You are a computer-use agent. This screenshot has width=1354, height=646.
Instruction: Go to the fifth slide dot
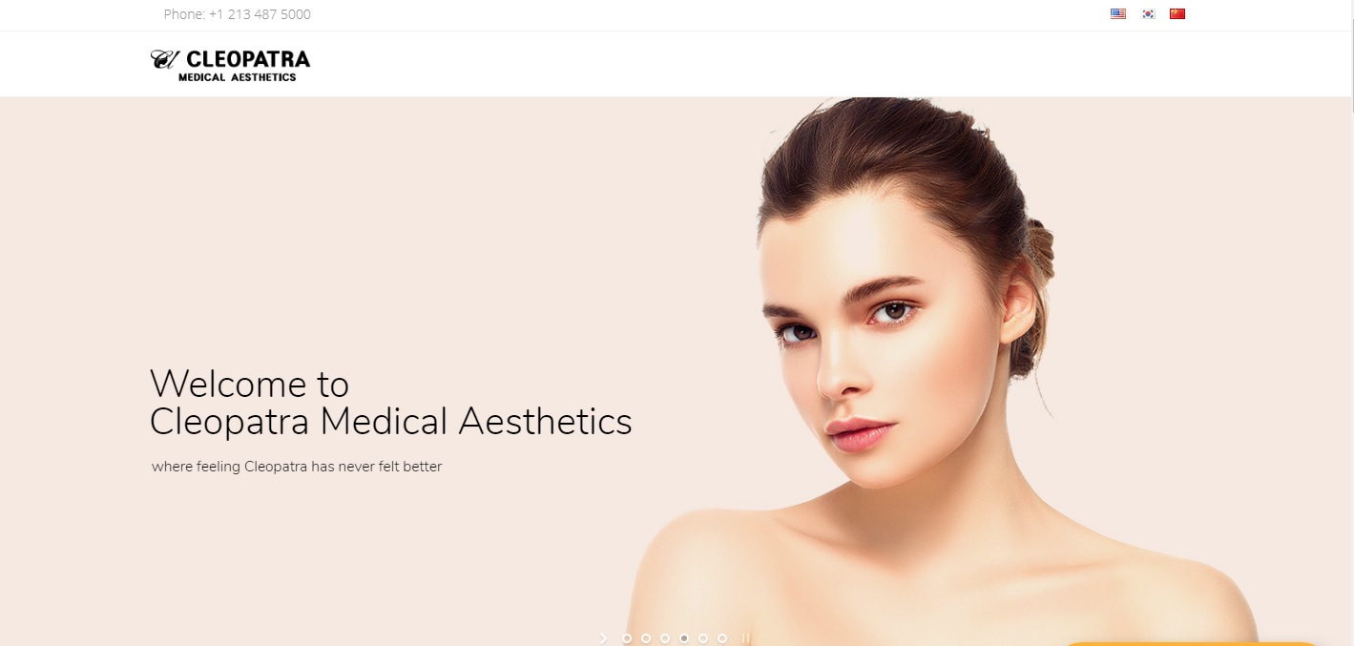(703, 638)
